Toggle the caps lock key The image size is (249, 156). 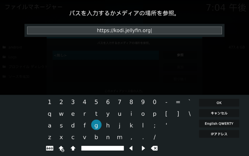pyautogui.click(x=61, y=148)
